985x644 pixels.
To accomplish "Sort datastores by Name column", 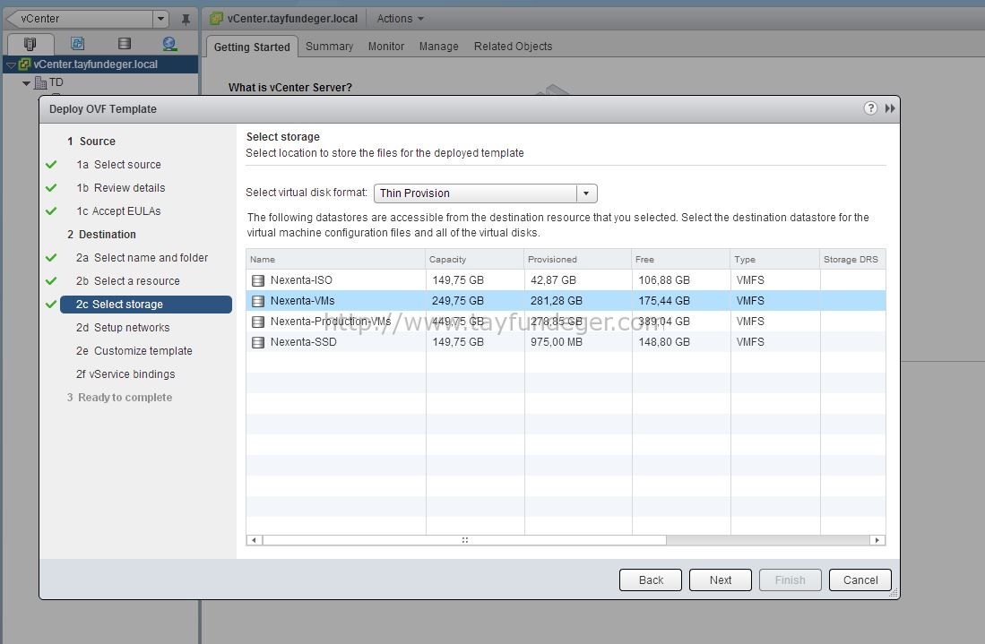I will (335, 259).
